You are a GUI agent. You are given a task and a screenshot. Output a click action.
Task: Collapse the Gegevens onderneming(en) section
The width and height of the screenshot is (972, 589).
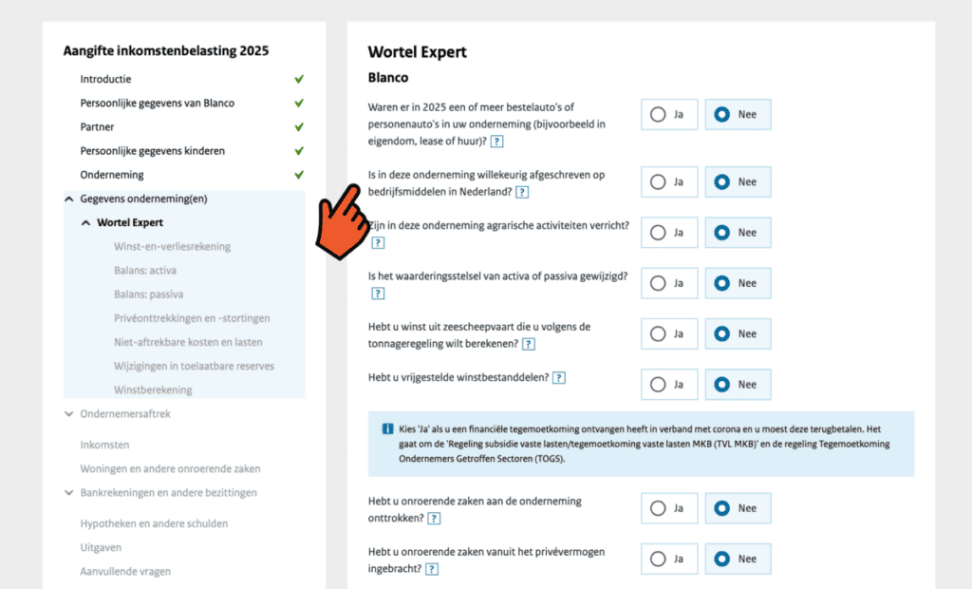(x=69, y=199)
